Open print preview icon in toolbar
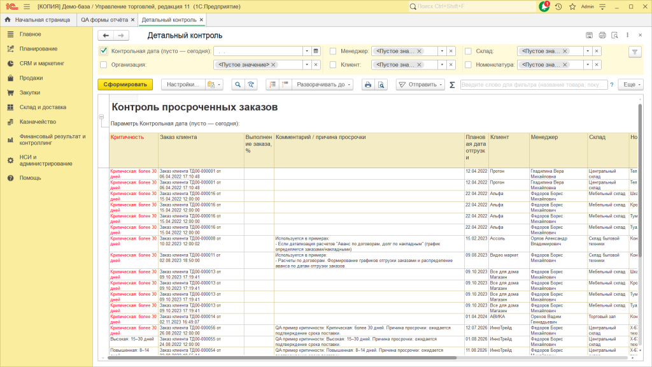The width and height of the screenshot is (652, 367). 381,85
